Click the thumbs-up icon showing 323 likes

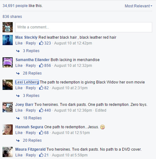[x=41, y=43]
